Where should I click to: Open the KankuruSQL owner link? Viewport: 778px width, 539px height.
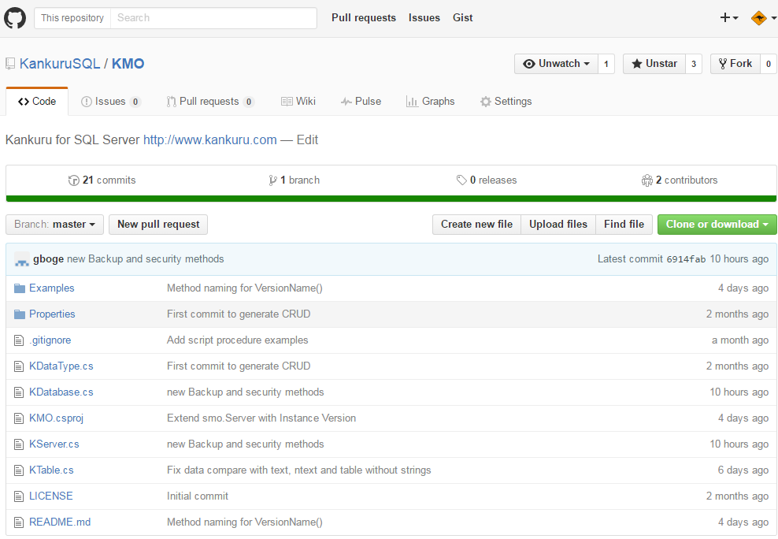coord(60,64)
